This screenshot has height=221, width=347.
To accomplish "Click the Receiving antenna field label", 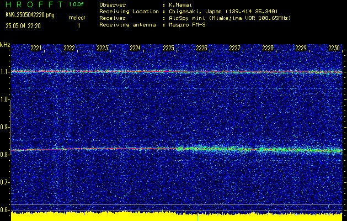I will [127, 25].
